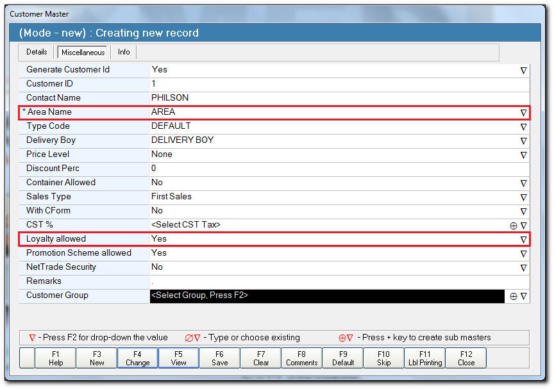Screen dimensions: 554x389
Task: Click the 'Loyalty allowed' label
Action: click(x=56, y=239)
